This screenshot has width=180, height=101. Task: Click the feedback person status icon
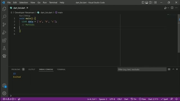tap(172, 99)
